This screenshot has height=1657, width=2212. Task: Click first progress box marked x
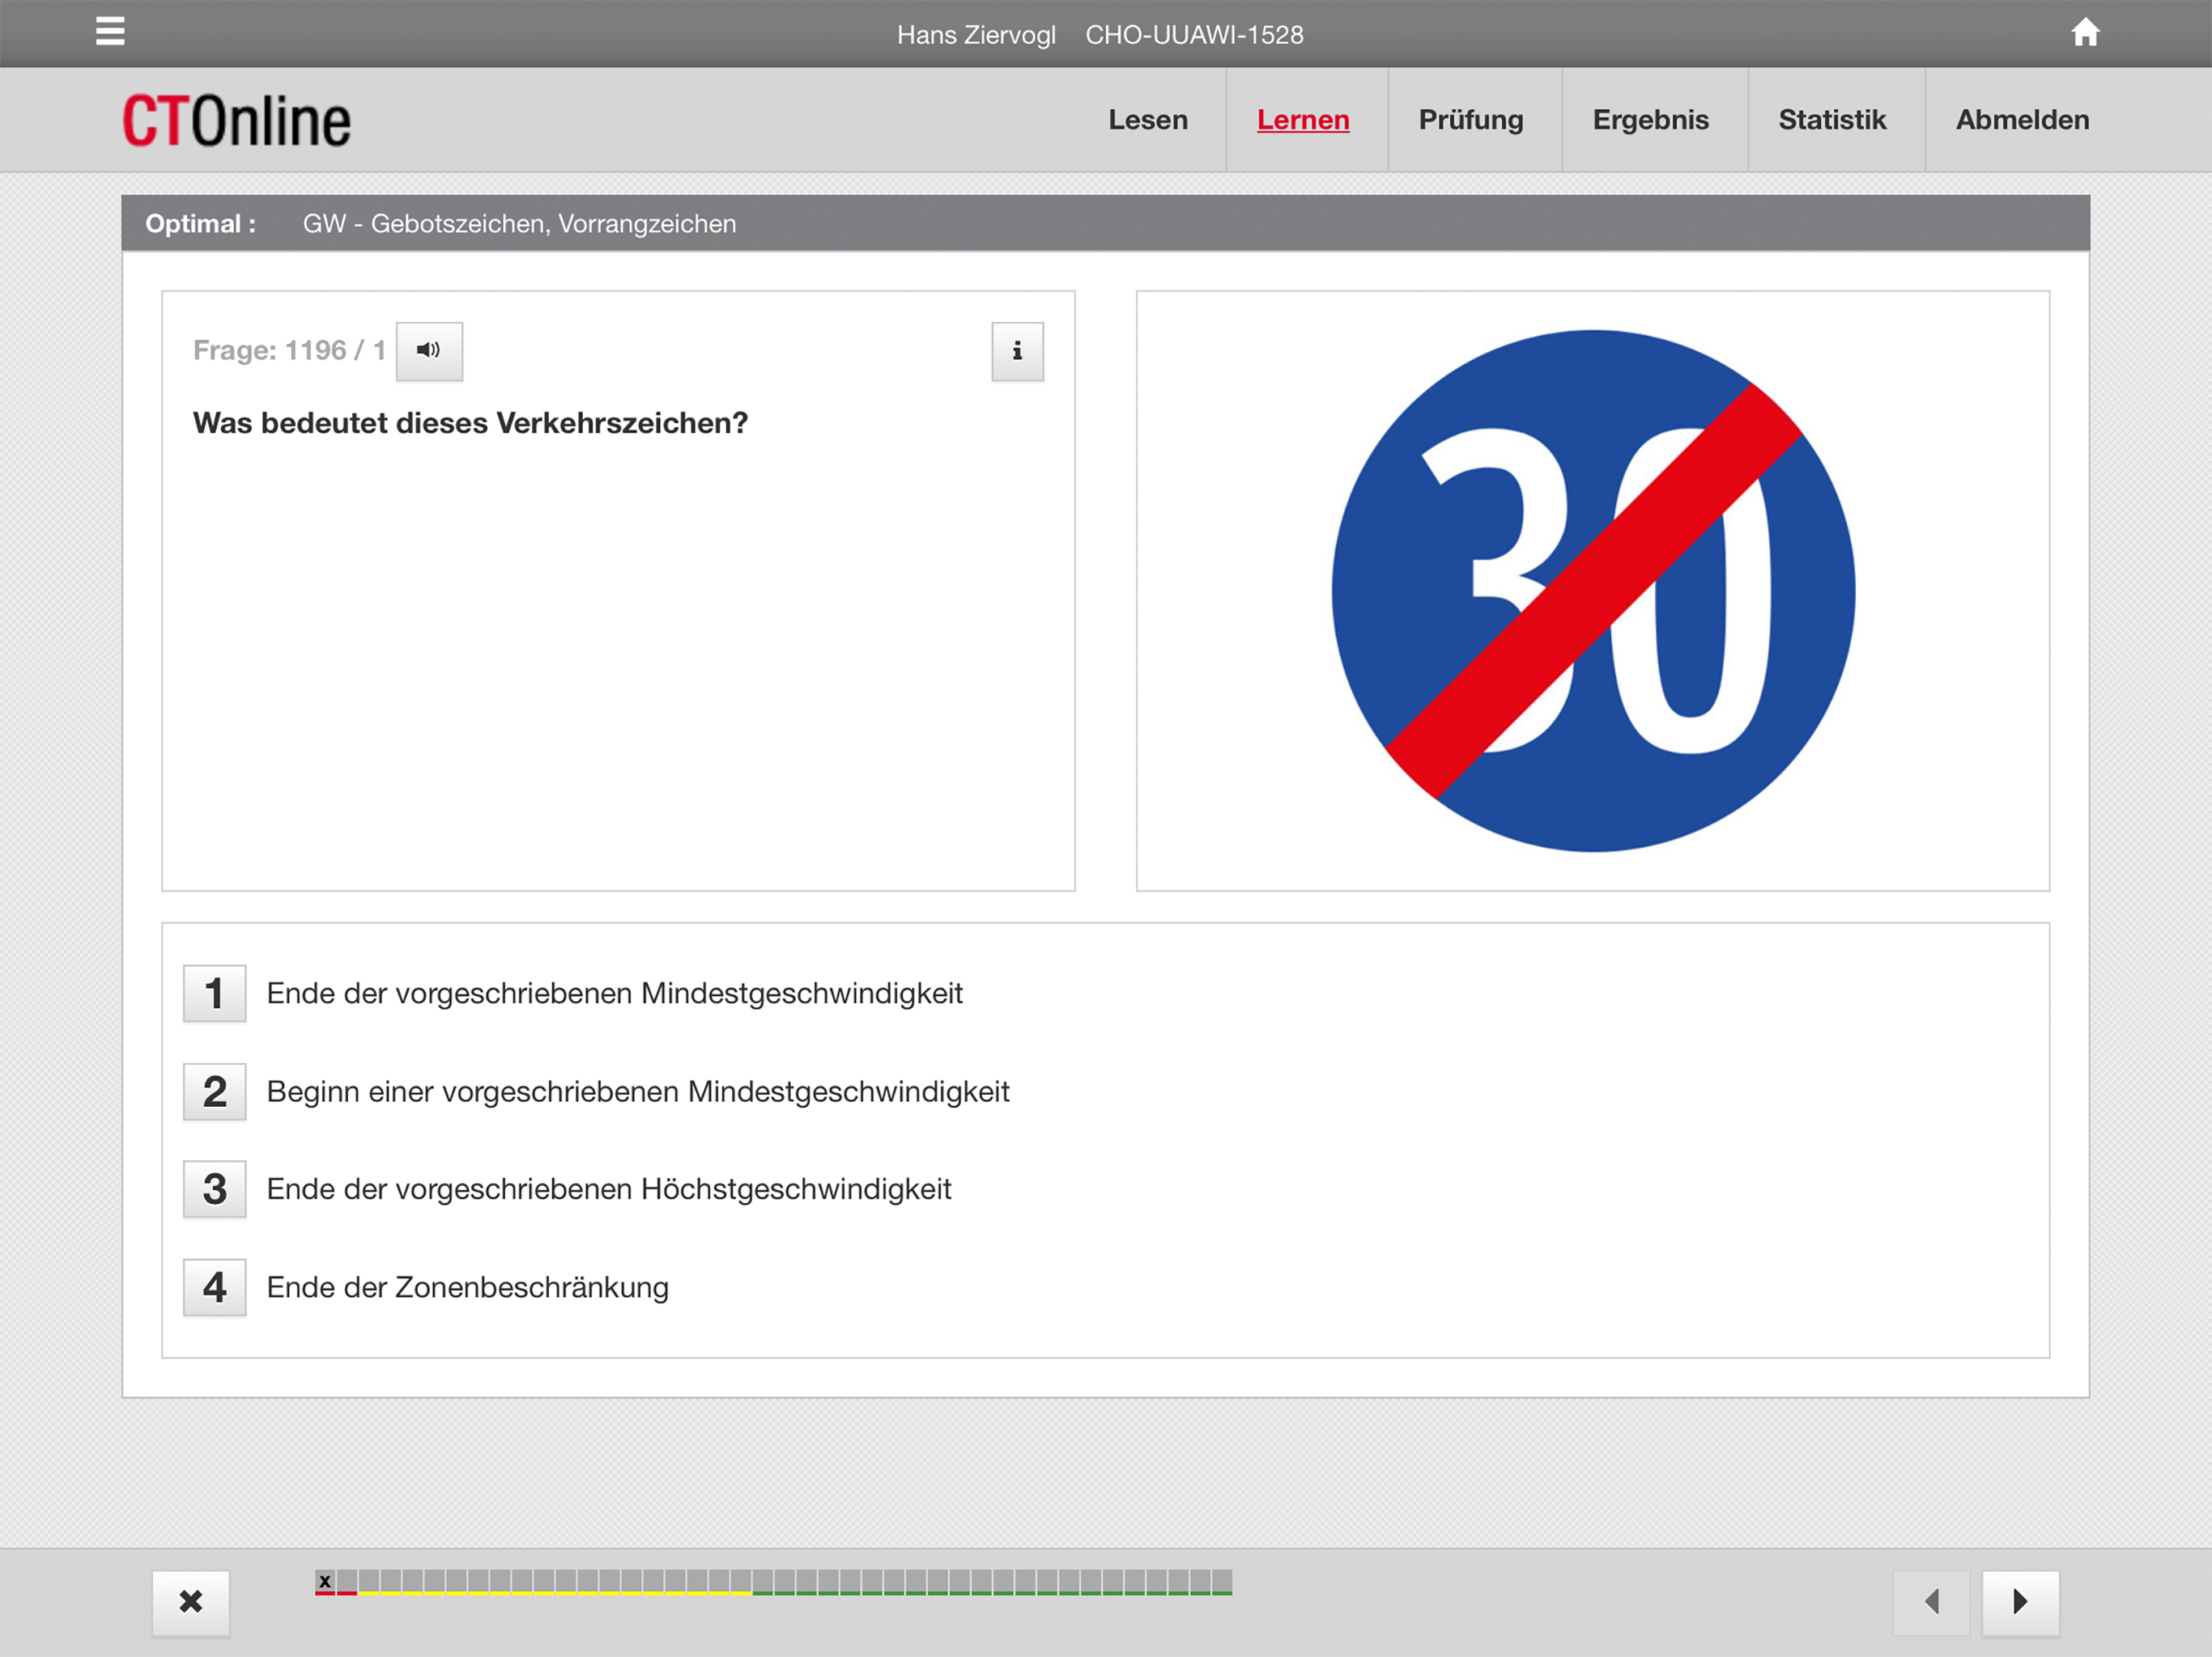pyautogui.click(x=325, y=1581)
